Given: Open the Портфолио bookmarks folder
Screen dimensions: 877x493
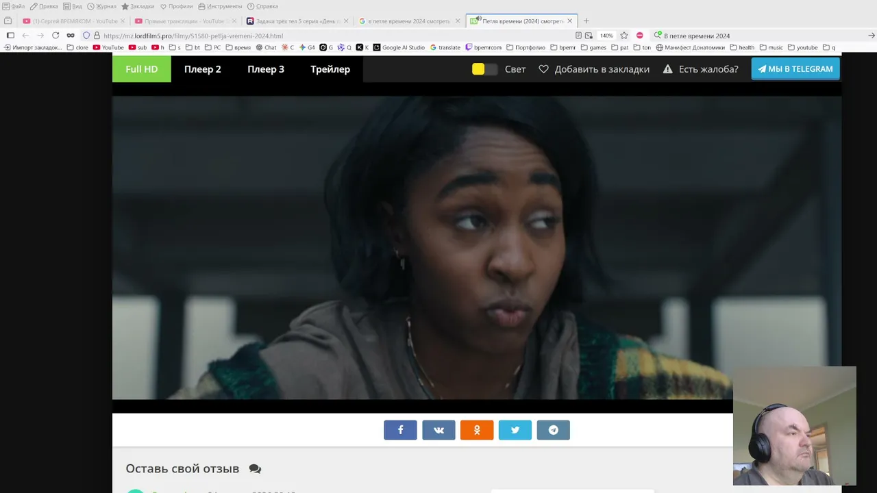Looking at the screenshot, I should (x=526, y=48).
